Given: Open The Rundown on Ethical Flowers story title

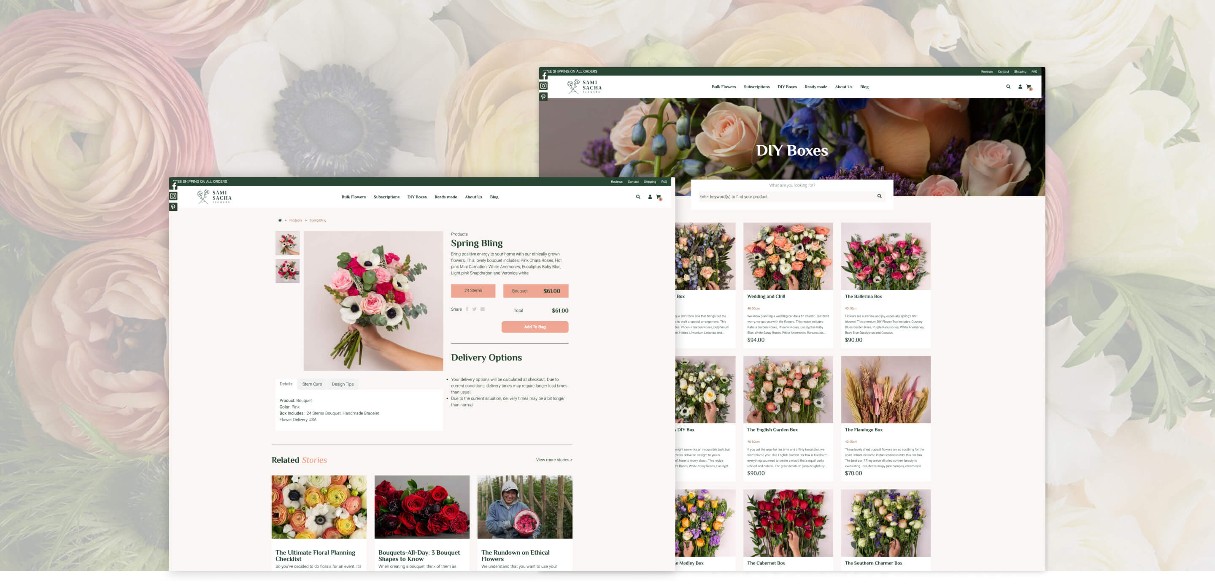Looking at the screenshot, I should pyautogui.click(x=515, y=556).
